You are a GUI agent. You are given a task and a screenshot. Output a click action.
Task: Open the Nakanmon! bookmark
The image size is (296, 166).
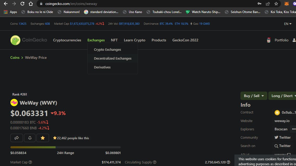[69, 12]
